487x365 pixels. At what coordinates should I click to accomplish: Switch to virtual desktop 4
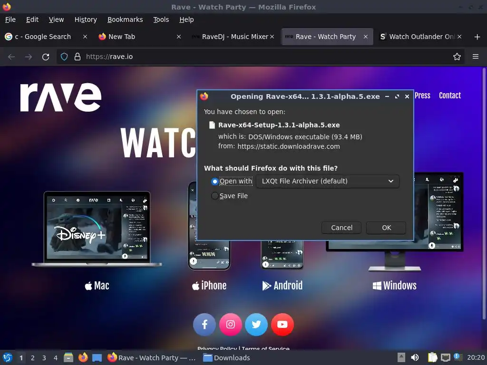56,358
